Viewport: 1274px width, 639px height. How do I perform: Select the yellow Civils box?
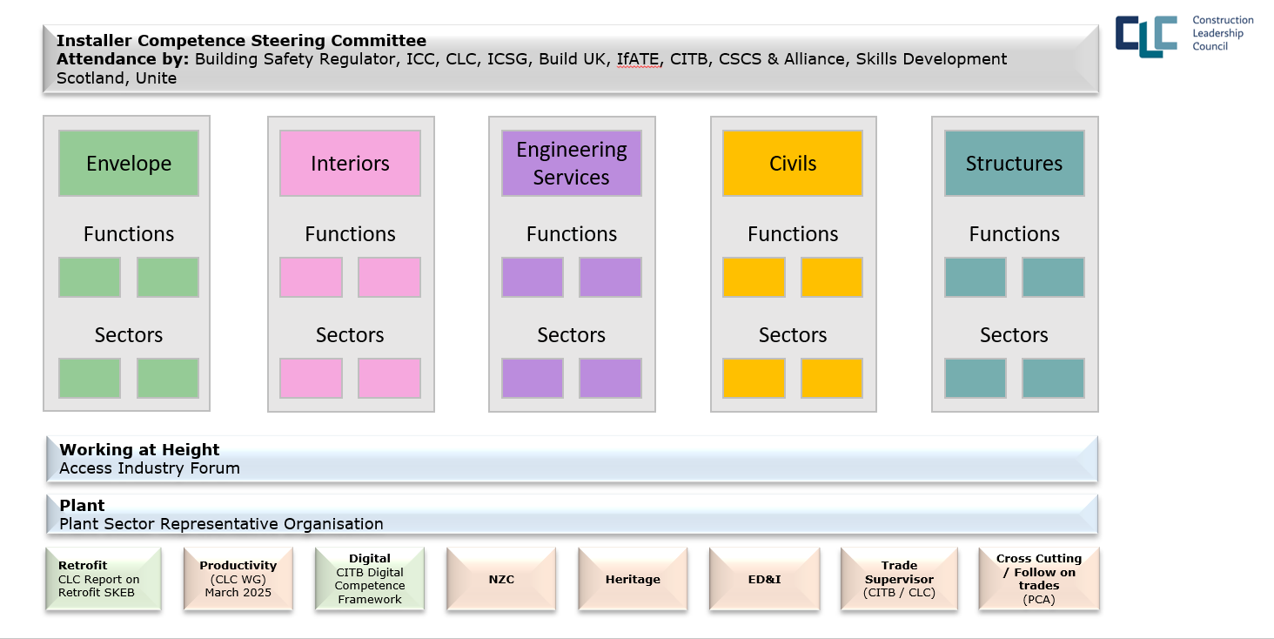(793, 163)
